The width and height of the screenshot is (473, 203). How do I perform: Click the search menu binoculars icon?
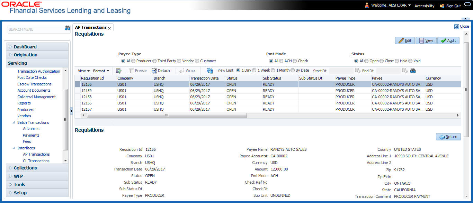[68, 28]
